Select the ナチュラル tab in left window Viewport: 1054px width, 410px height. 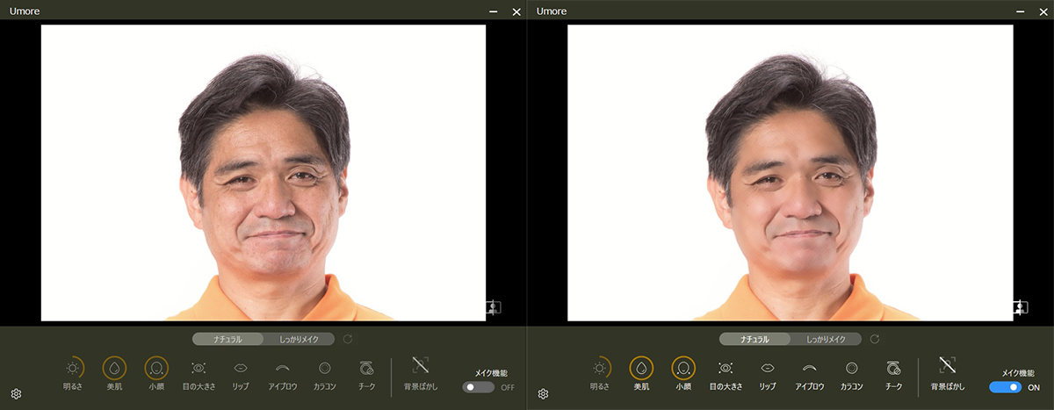(227, 339)
